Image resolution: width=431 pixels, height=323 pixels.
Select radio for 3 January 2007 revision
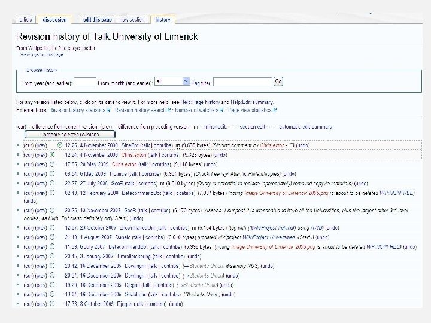[52, 256]
